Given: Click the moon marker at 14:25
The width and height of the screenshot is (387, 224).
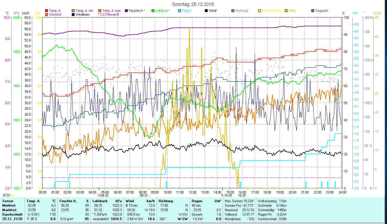Looking at the screenshot, I should click(222, 195).
